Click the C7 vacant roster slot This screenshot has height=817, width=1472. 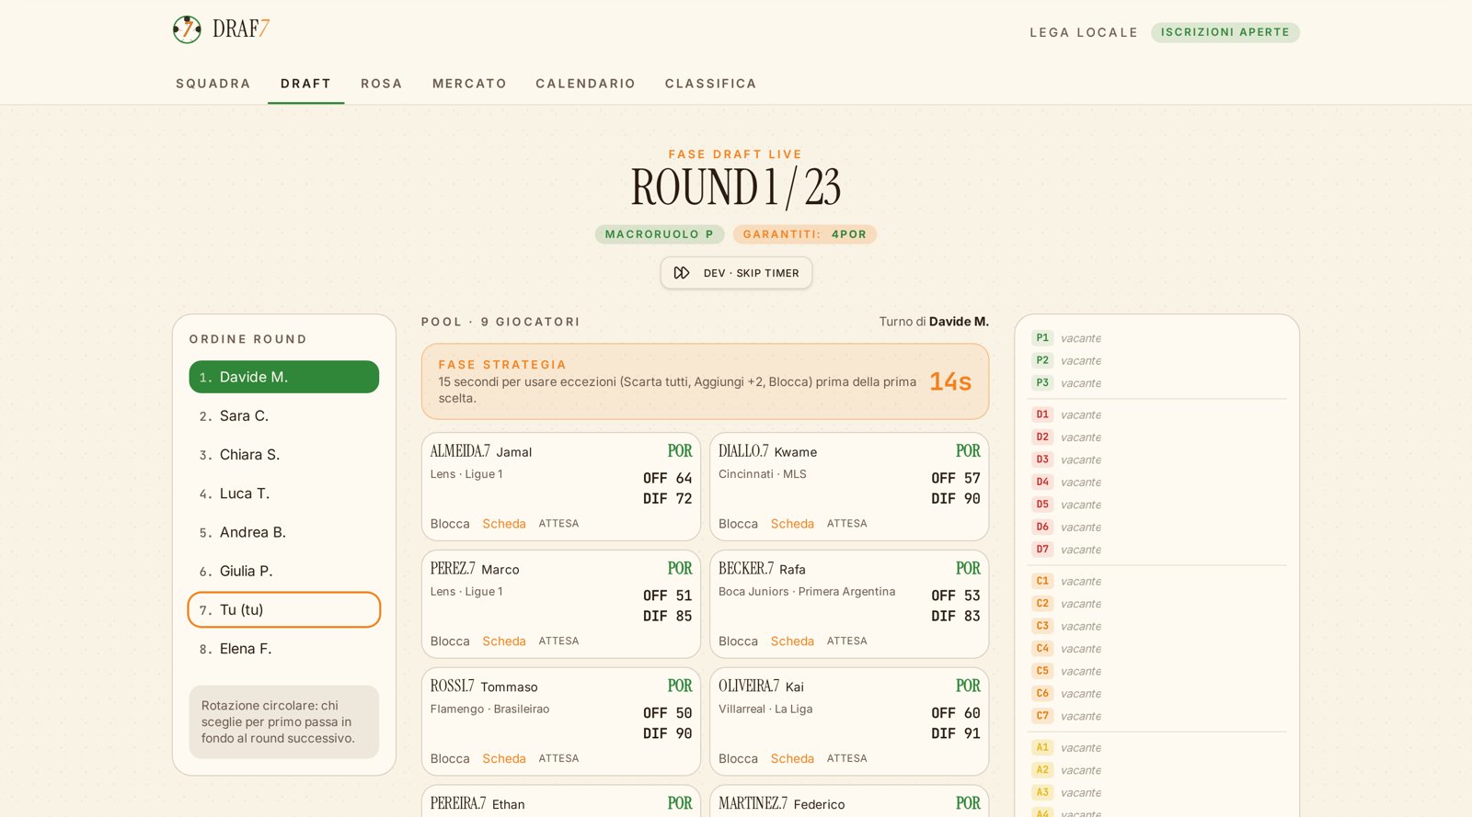pyautogui.click(x=1157, y=716)
